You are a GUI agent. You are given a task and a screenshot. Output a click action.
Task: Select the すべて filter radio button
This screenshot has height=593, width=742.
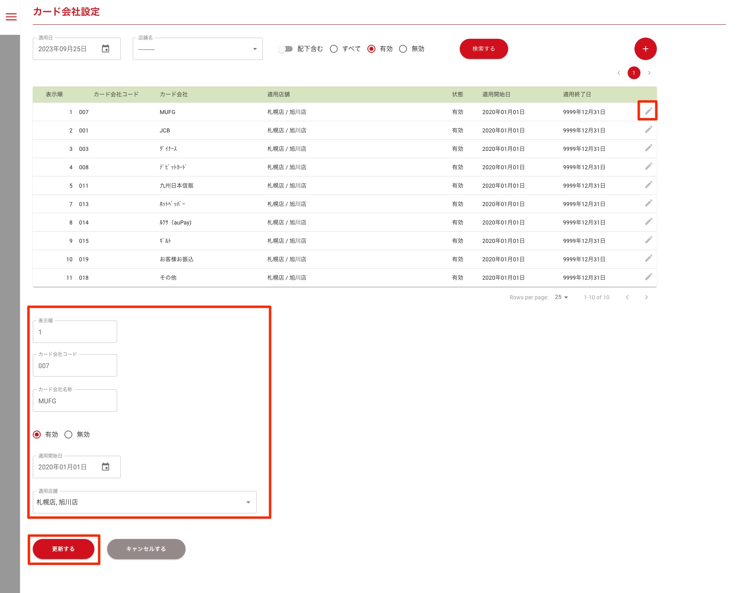click(334, 49)
